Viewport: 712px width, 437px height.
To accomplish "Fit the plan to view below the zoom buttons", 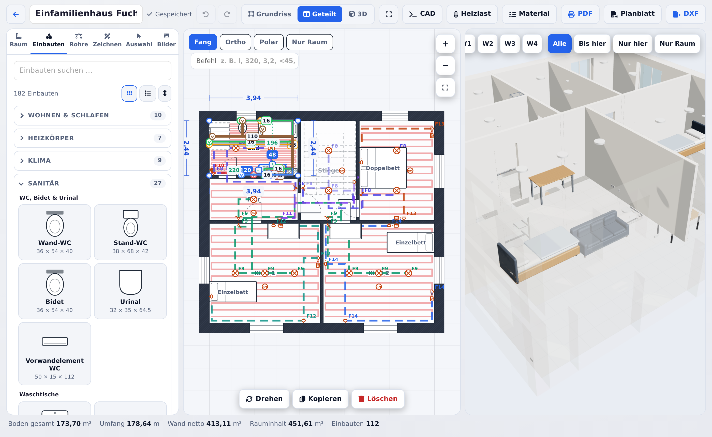I will [445, 88].
